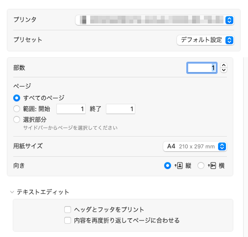Enable ヘッダとフッタをプリント checkbox

(x=68, y=210)
